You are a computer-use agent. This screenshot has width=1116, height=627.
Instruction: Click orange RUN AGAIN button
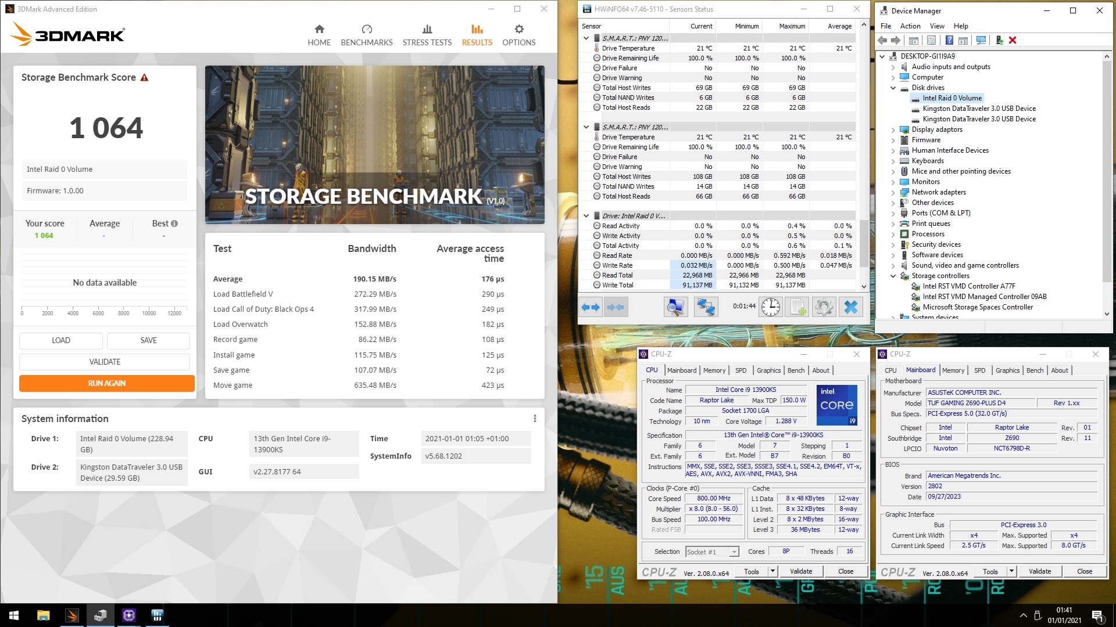click(x=107, y=383)
